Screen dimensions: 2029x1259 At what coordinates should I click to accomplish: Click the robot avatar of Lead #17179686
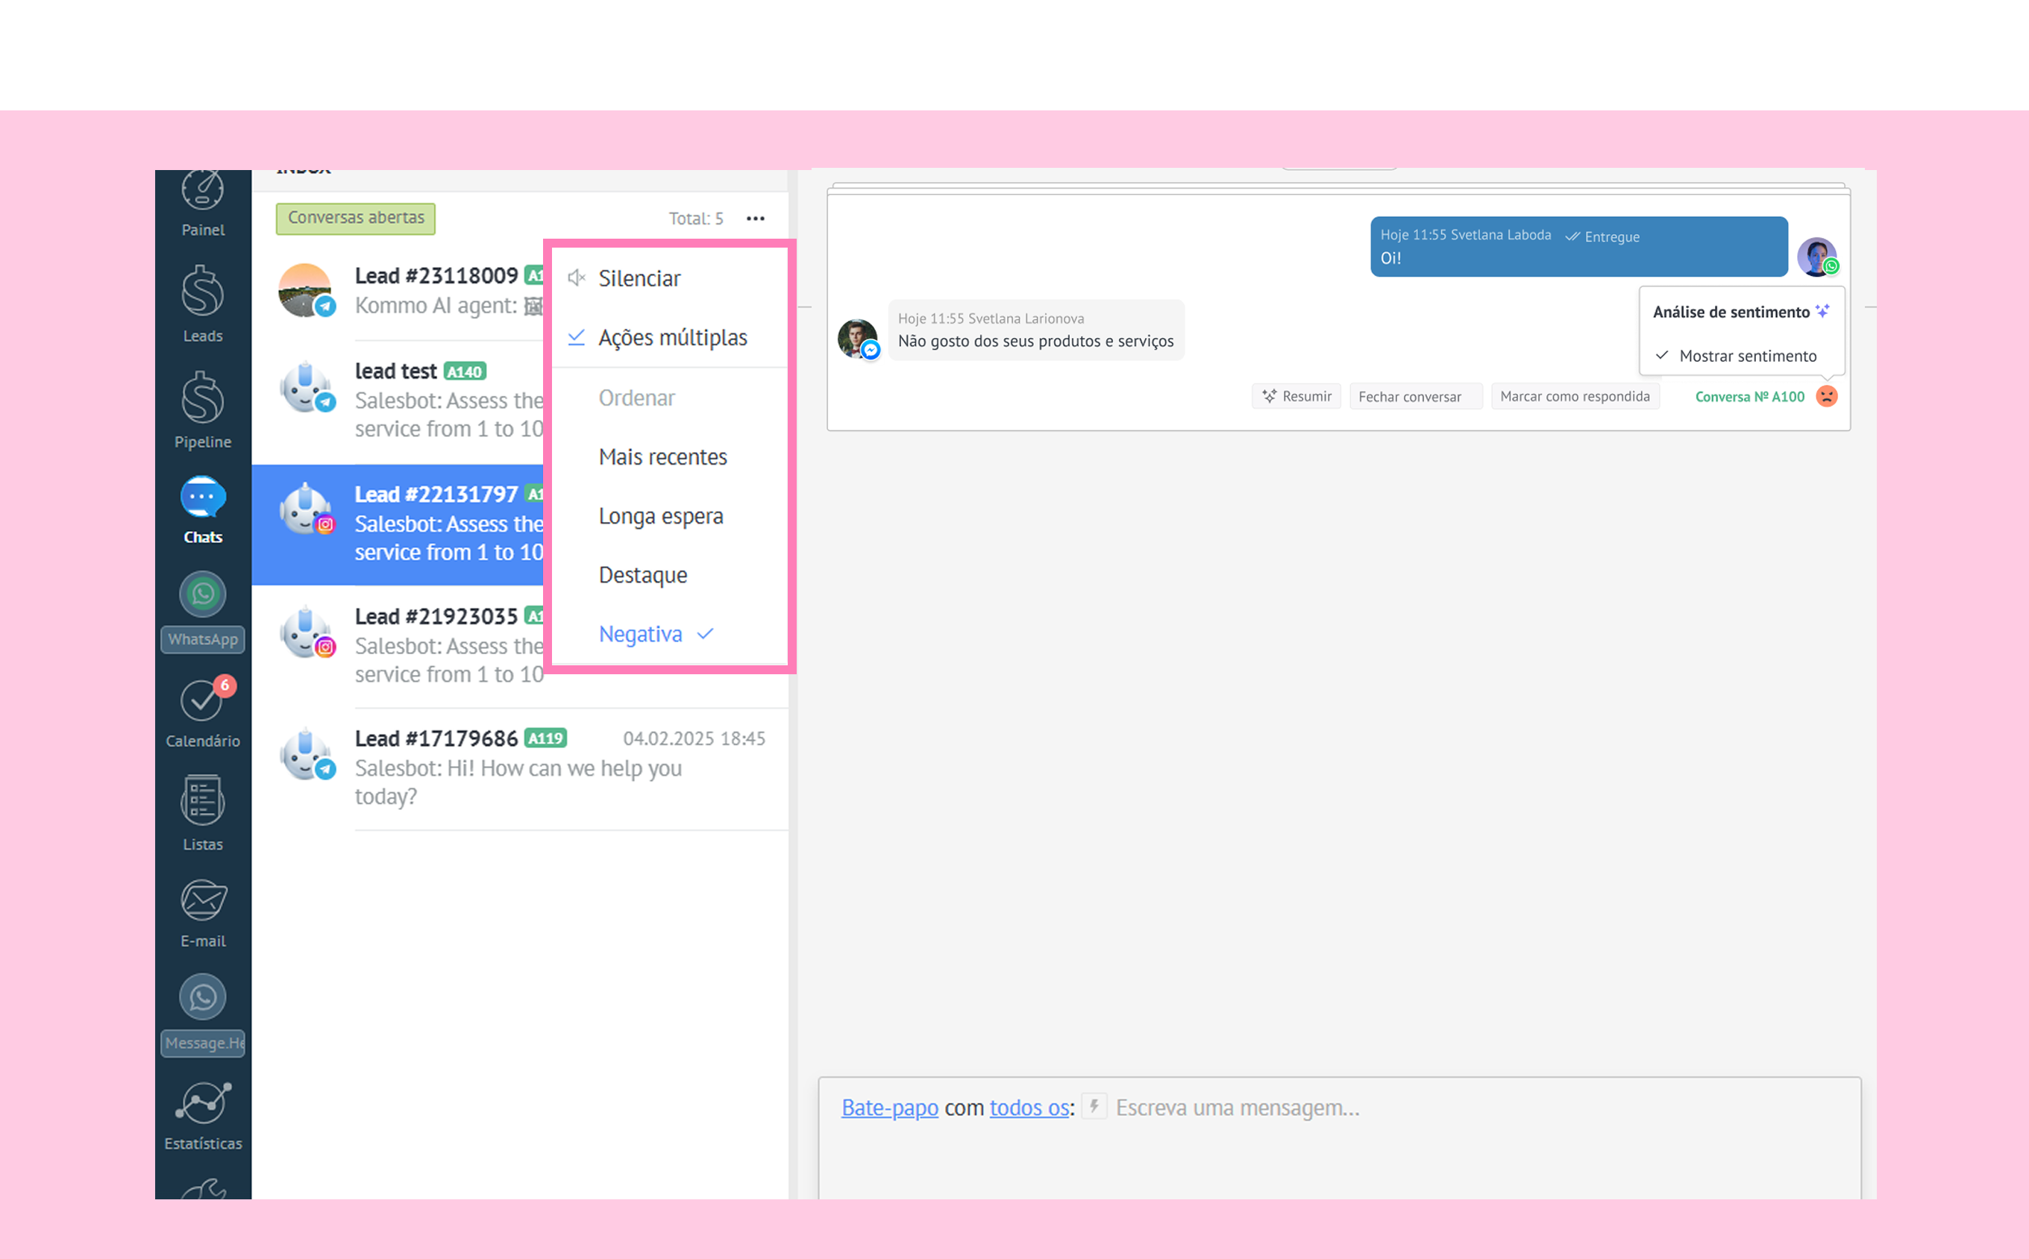[x=306, y=754]
